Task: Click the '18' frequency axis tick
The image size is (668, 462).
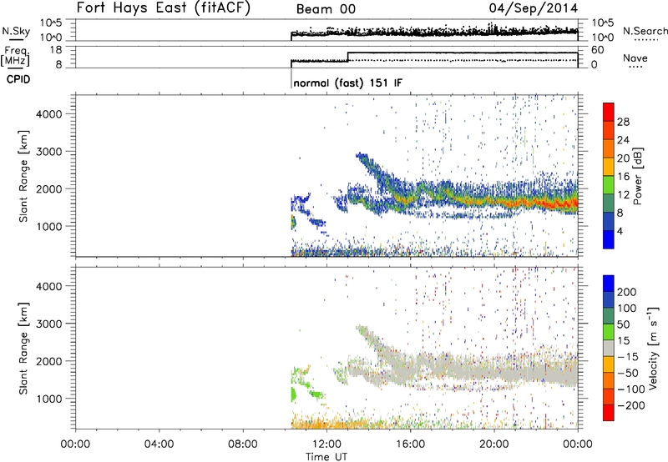Action: pyautogui.click(x=55, y=50)
